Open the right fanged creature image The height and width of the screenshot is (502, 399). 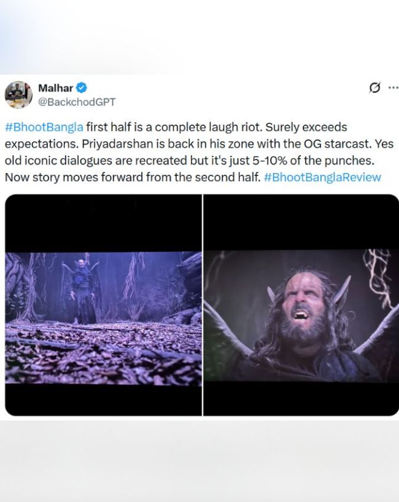click(x=301, y=305)
